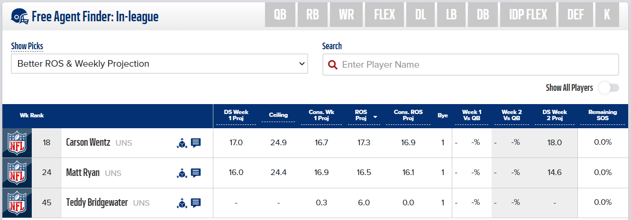Click Teddy Bridgewater ROS Proj 6.0
The width and height of the screenshot is (631, 220).
[x=364, y=203]
